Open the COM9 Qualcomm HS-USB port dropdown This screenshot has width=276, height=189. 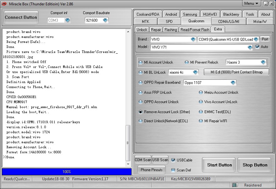(x=256, y=39)
